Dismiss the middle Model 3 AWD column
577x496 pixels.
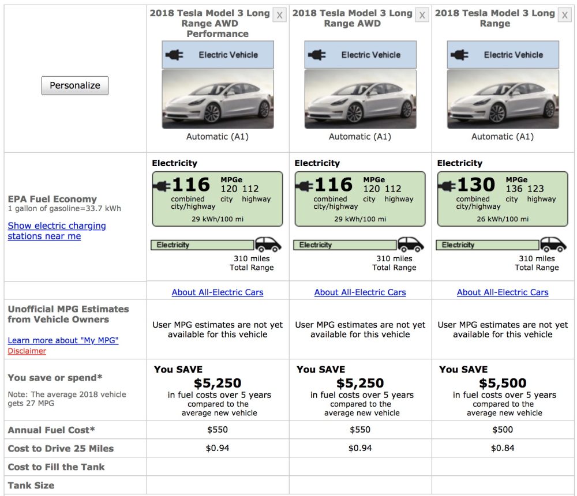(x=422, y=15)
